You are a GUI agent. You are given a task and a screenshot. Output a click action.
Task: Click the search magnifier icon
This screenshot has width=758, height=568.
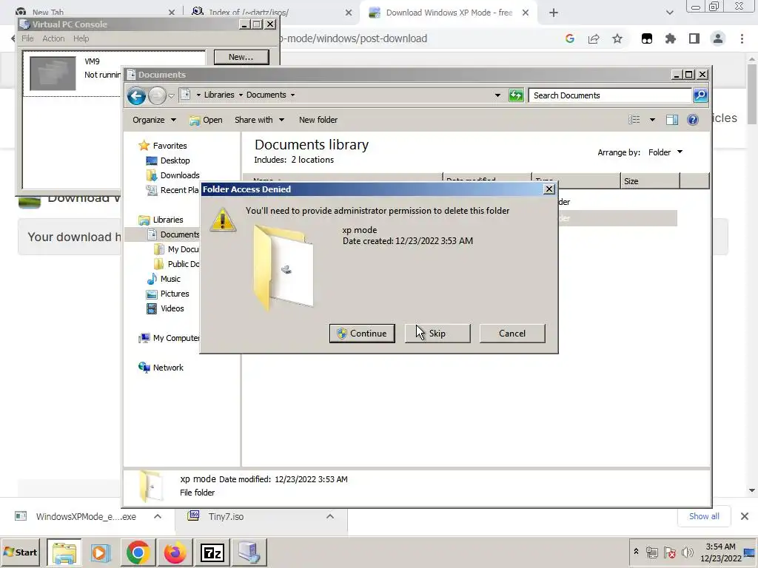(x=700, y=95)
